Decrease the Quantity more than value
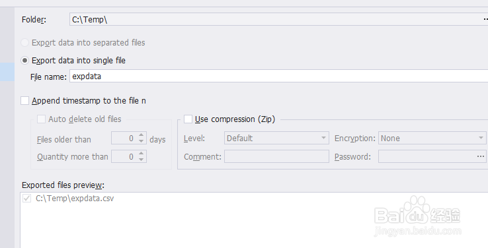 click(x=142, y=160)
